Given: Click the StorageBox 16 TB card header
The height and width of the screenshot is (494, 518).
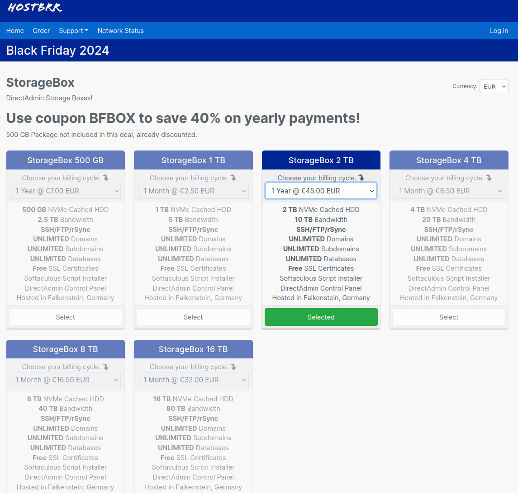Looking at the screenshot, I should (193, 349).
